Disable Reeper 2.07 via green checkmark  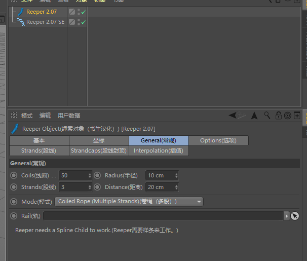(x=84, y=12)
